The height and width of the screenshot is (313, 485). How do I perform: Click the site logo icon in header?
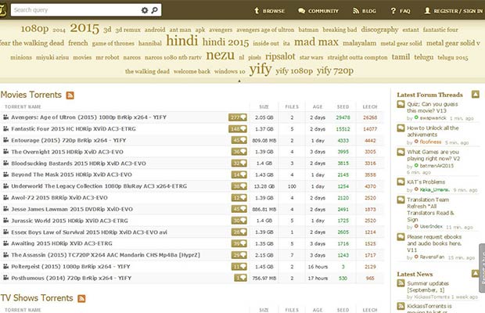point(4,8)
